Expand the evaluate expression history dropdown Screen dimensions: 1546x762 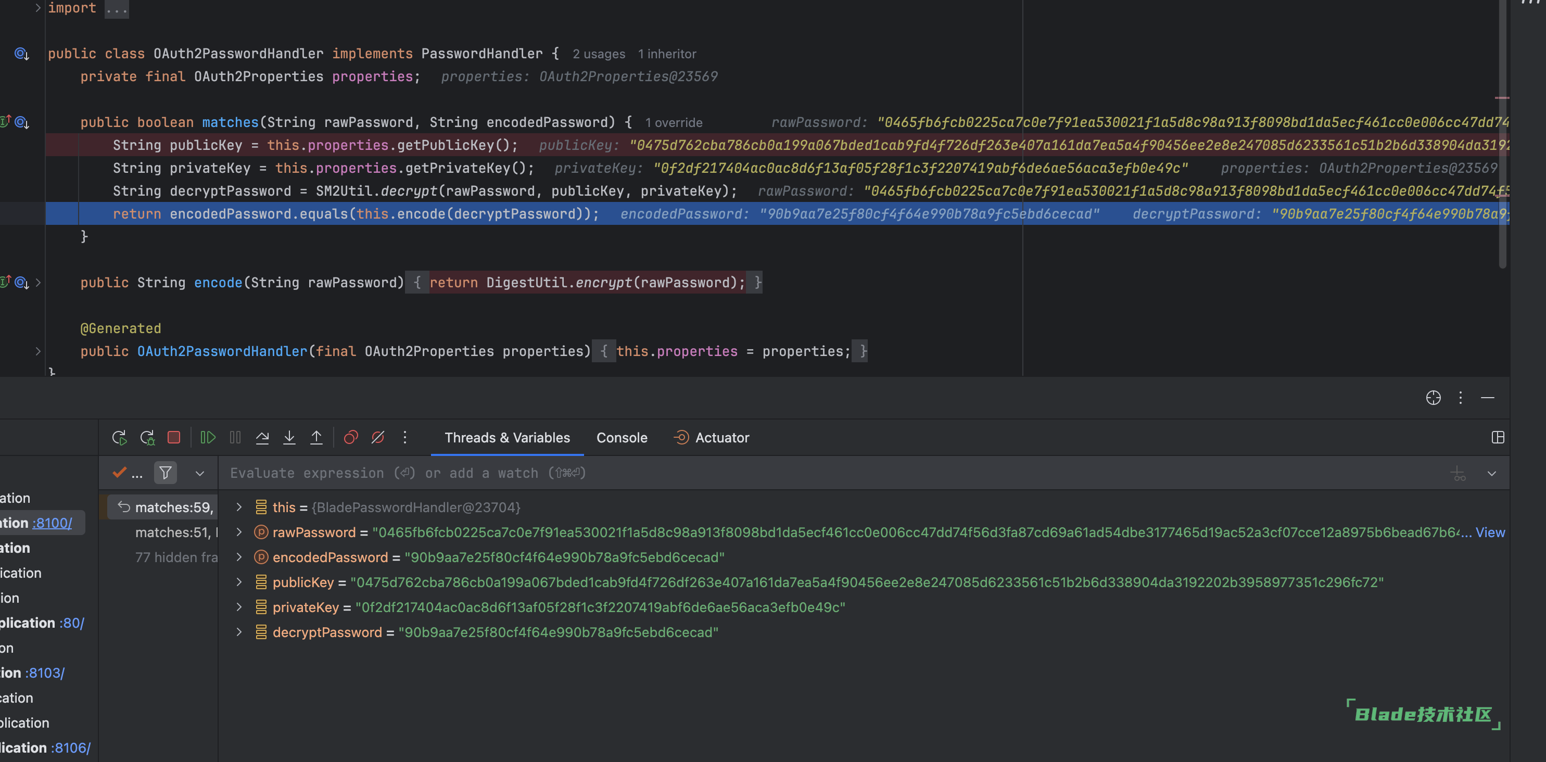click(1492, 474)
